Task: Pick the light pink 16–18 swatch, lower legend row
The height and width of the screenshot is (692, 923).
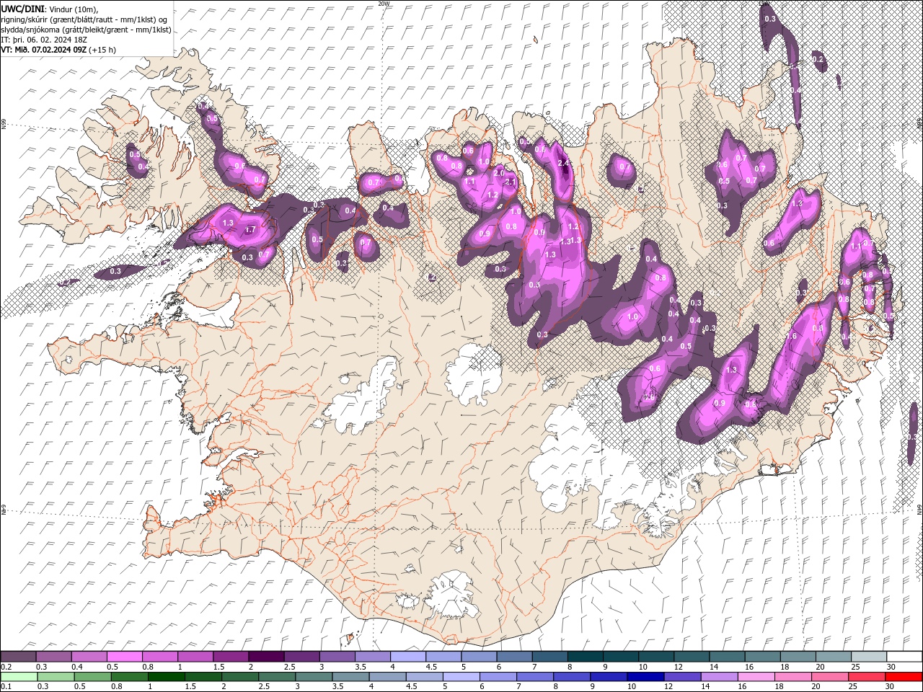Action: 756,677
